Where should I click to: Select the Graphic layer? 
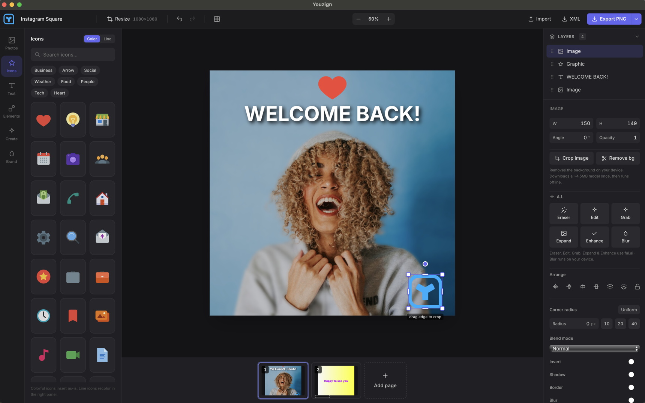pyautogui.click(x=595, y=64)
